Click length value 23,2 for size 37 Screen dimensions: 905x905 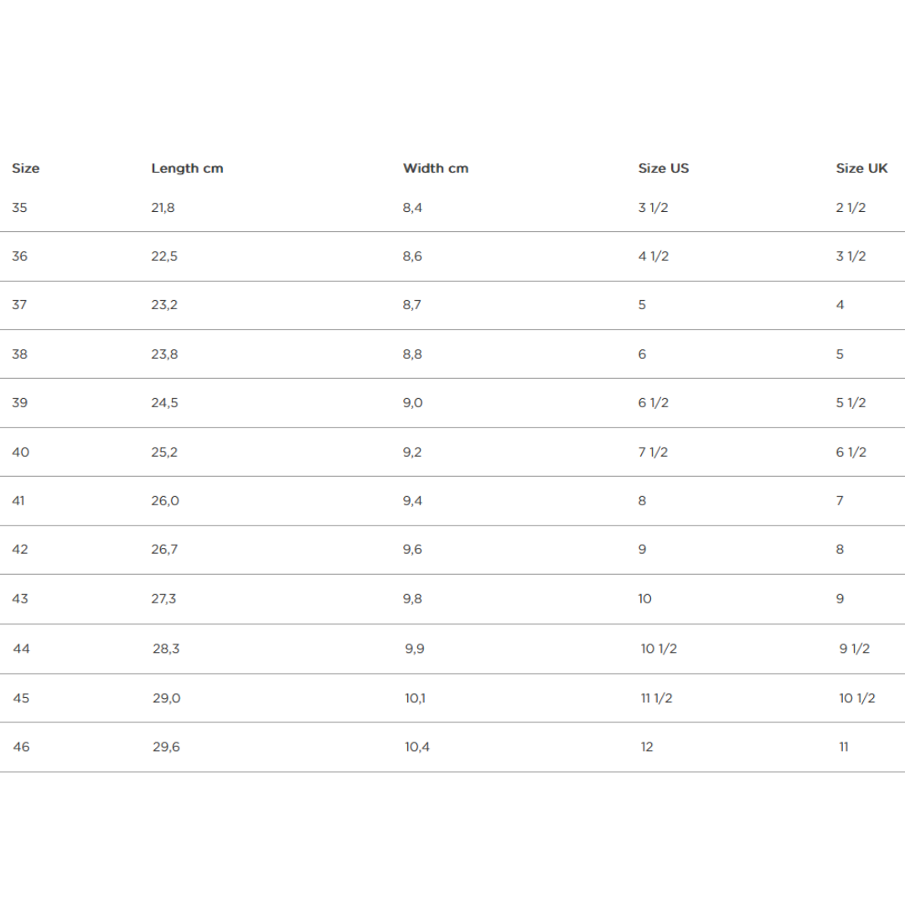(164, 305)
